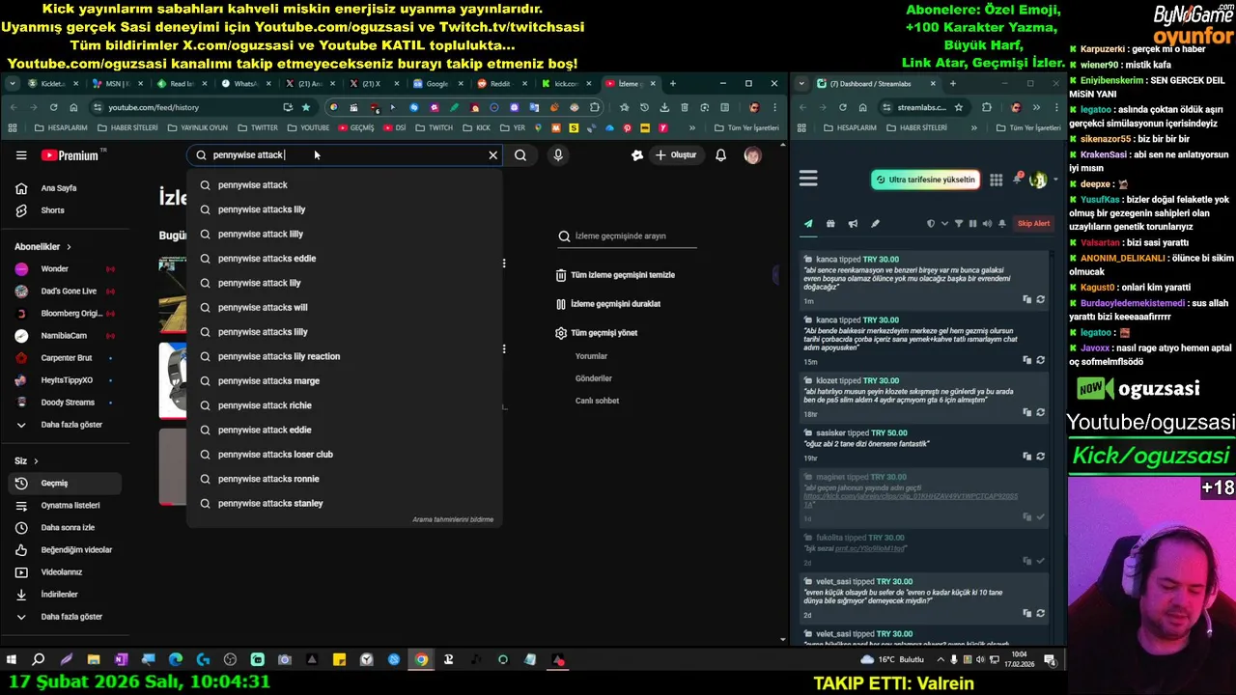Click the Skip Alert button

click(1033, 224)
